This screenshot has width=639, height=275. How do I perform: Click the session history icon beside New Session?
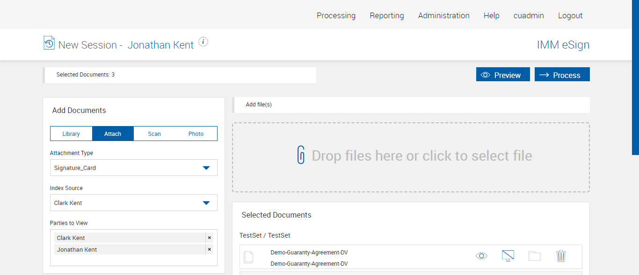coord(49,43)
